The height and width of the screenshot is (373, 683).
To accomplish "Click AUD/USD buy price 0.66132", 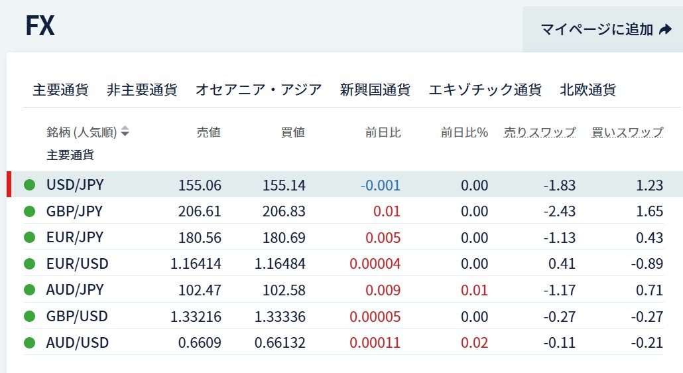I will [280, 343].
